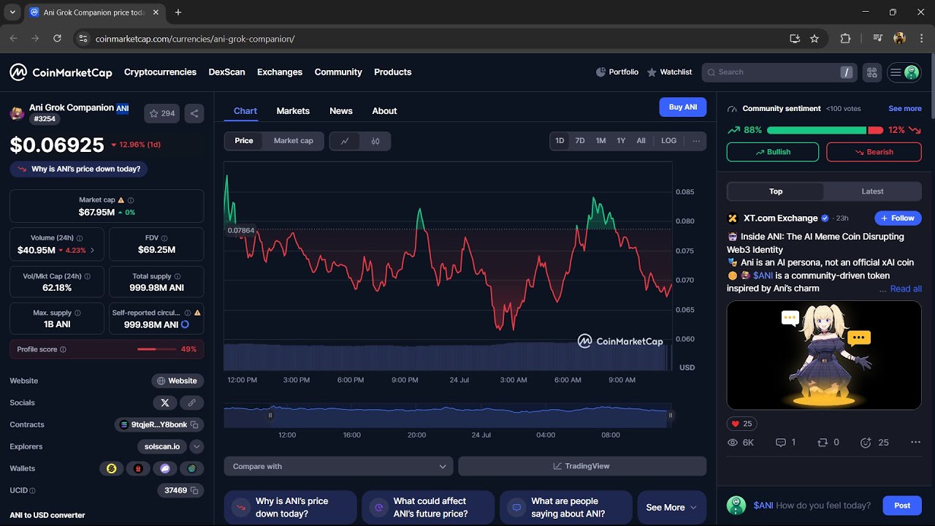Open Chrome tab search dropdown
Screen dimensions: 935x526
point(12,12)
